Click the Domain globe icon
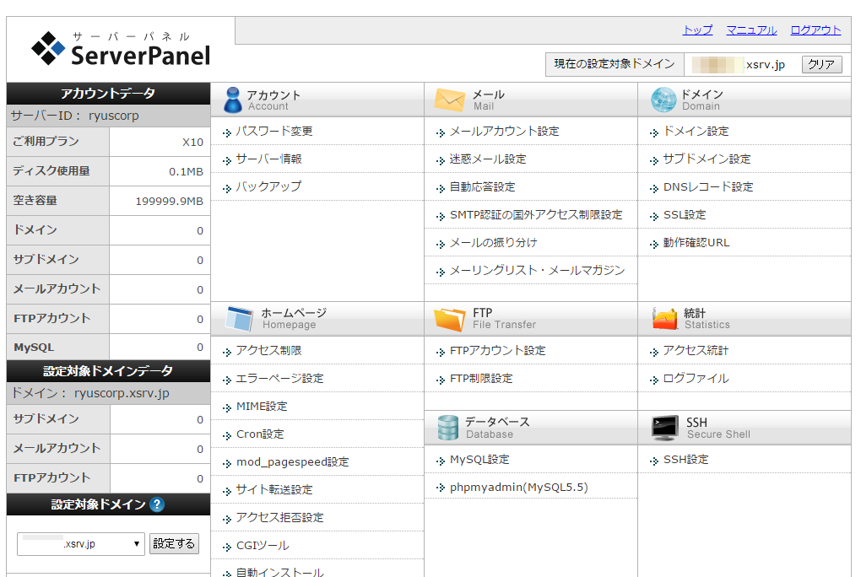This screenshot has height=577, width=861. click(663, 100)
